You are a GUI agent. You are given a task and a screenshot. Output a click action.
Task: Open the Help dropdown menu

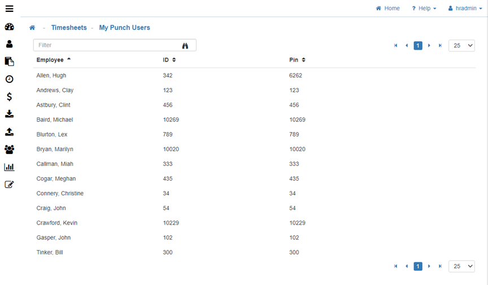(424, 8)
